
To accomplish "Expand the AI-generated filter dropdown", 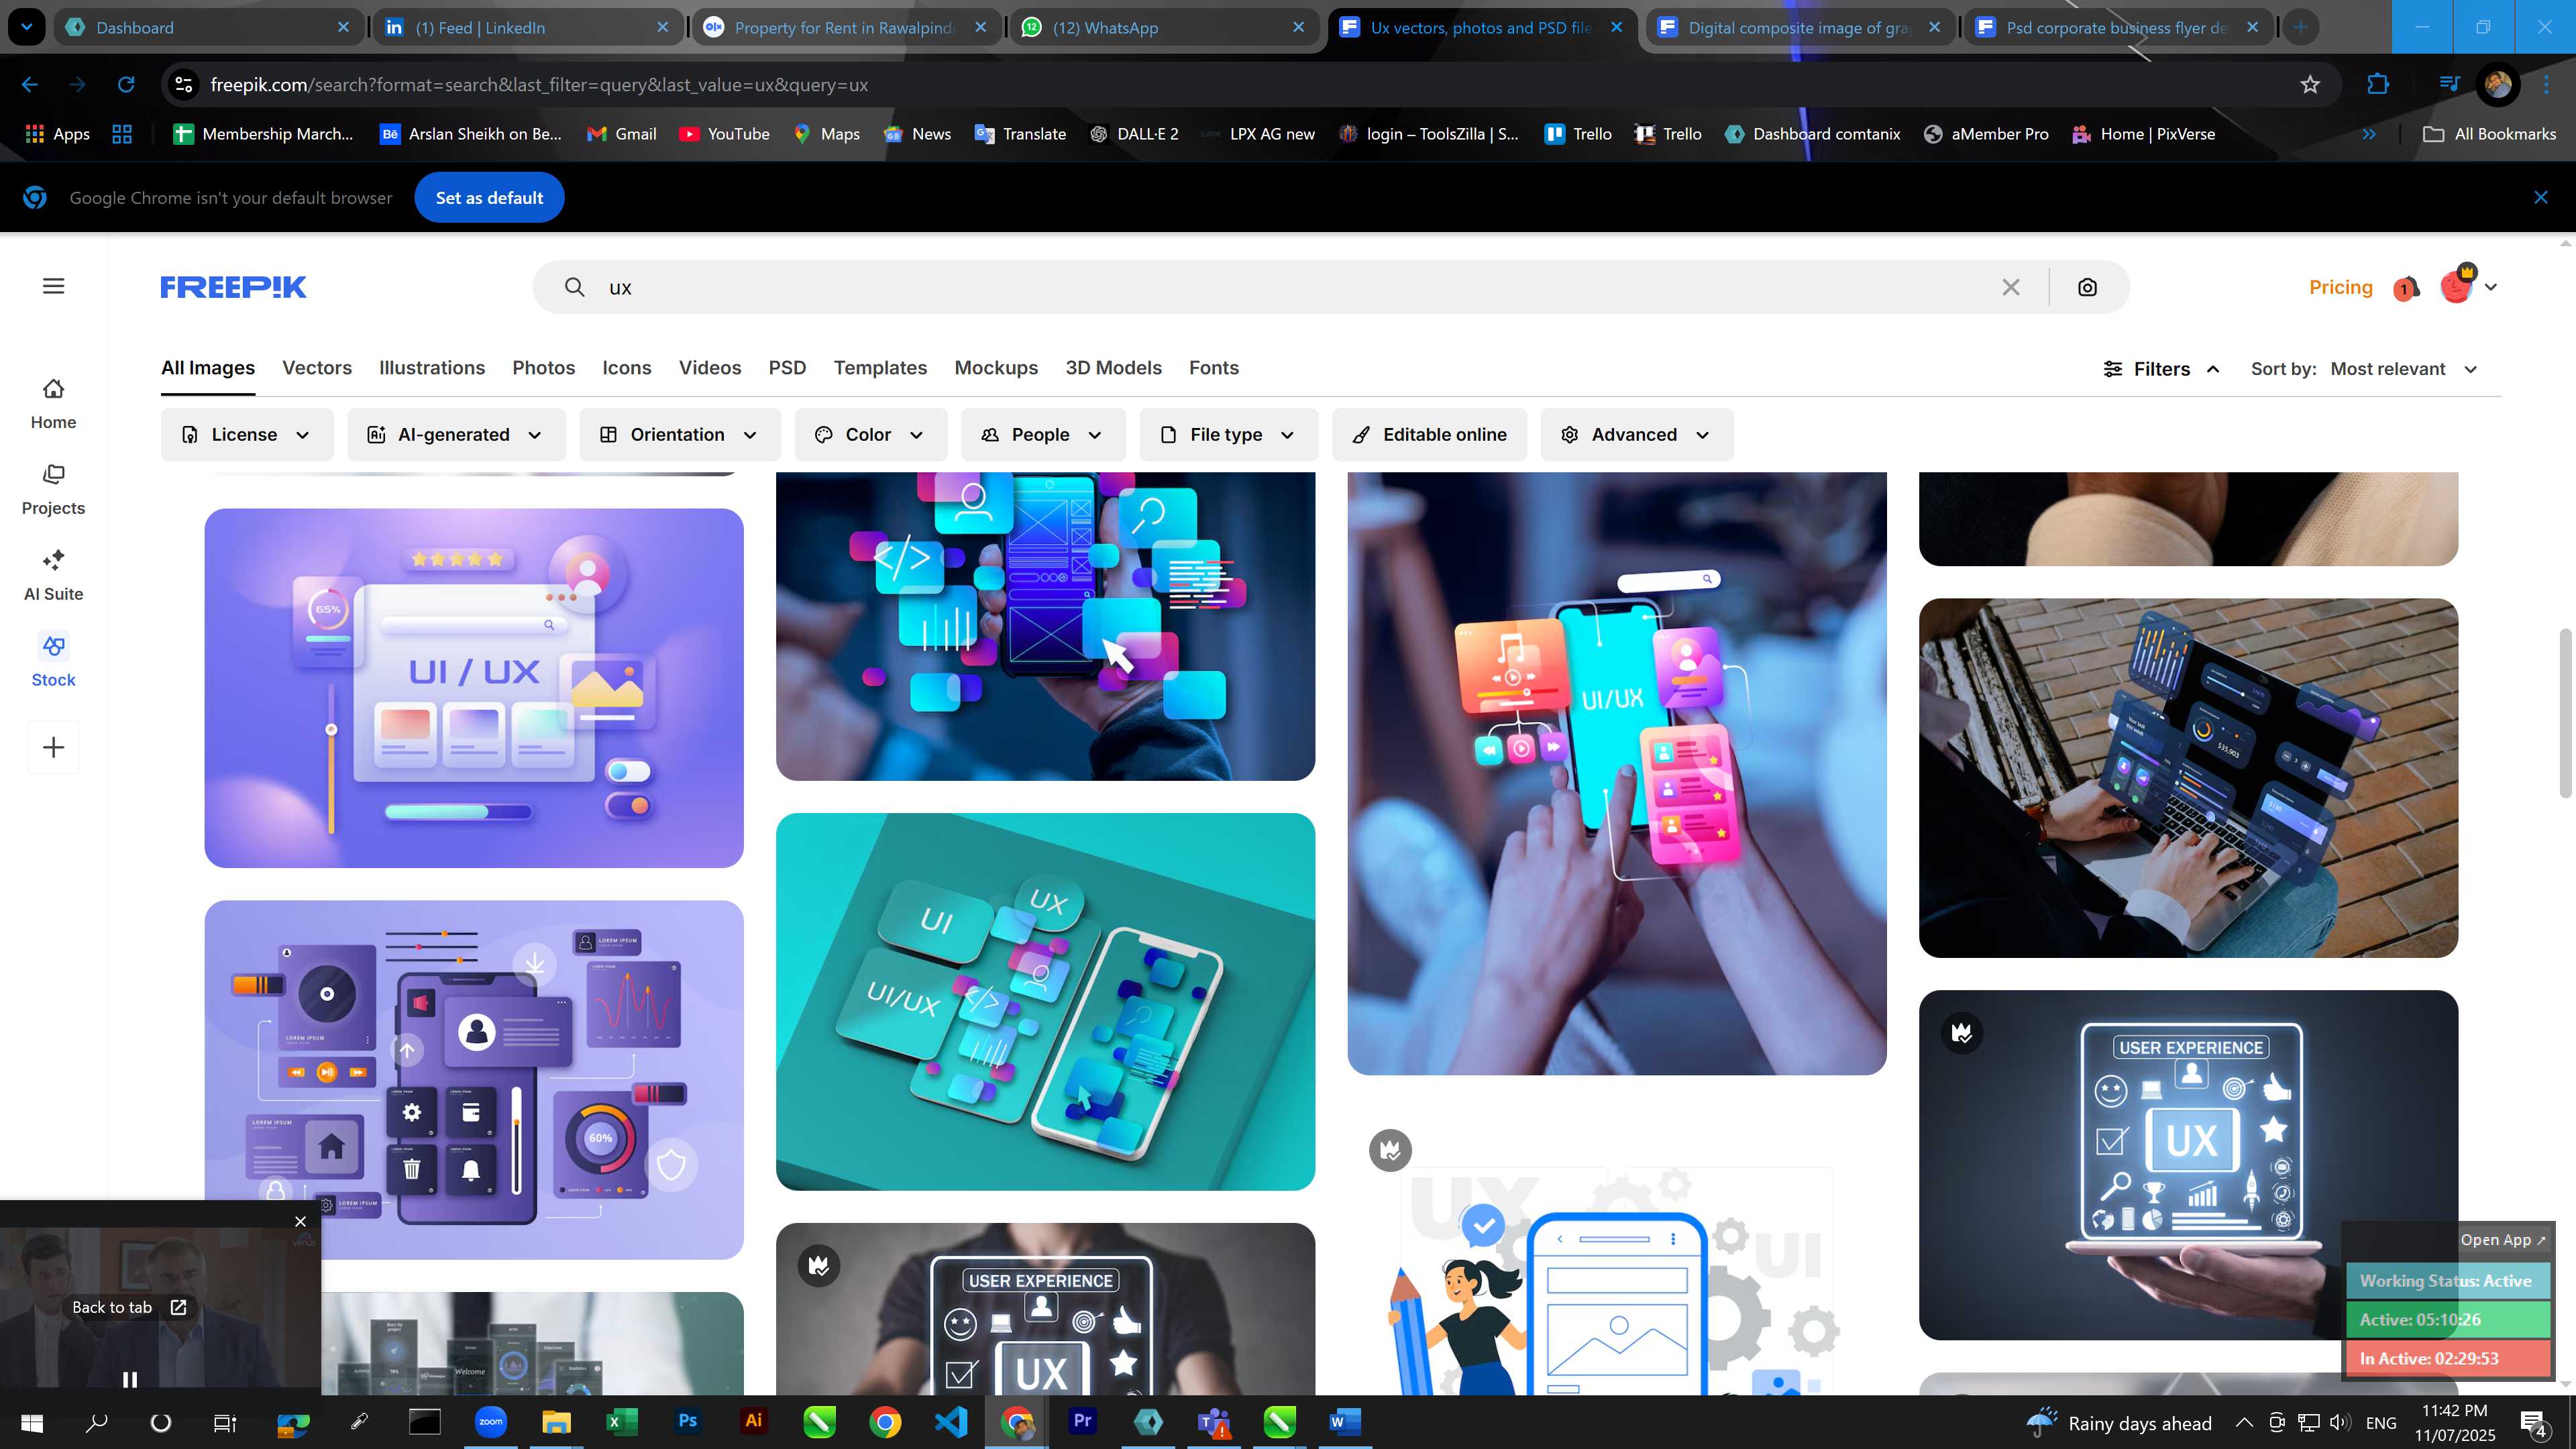I will click(456, 435).
